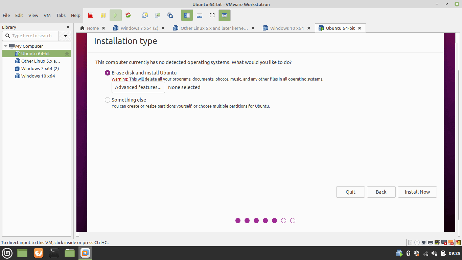
Task: Open the File menu
Action: pyautogui.click(x=6, y=15)
